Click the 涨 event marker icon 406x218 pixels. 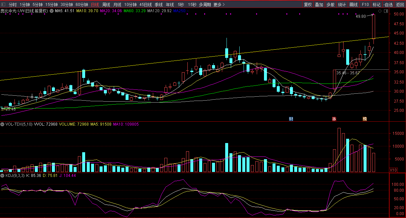(x=334, y=119)
